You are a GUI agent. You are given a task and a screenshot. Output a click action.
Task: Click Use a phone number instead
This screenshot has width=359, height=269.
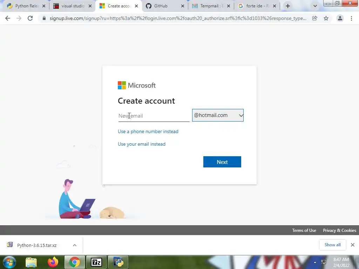coord(148,132)
